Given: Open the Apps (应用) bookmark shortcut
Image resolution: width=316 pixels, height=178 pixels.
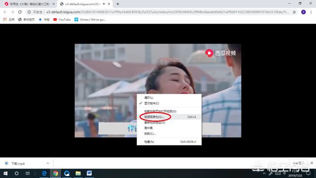Looking at the screenshot, I should (9, 20).
